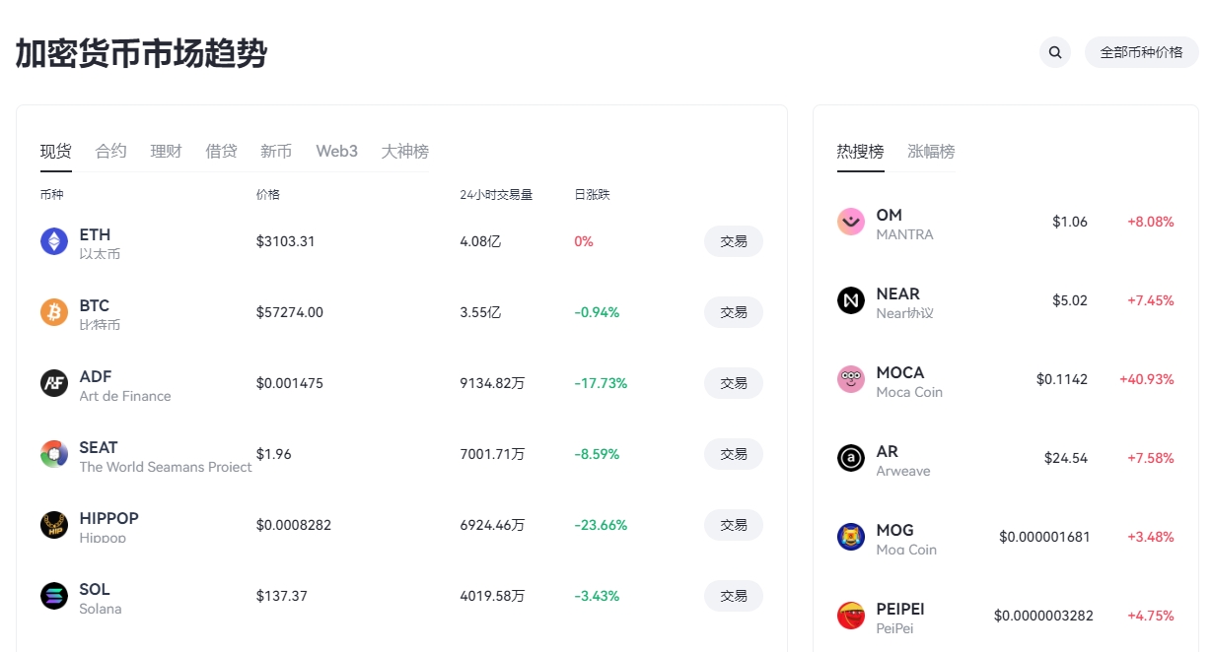Switch to the 涨幅榜 tab
The height and width of the screenshot is (652, 1213).
click(x=931, y=151)
